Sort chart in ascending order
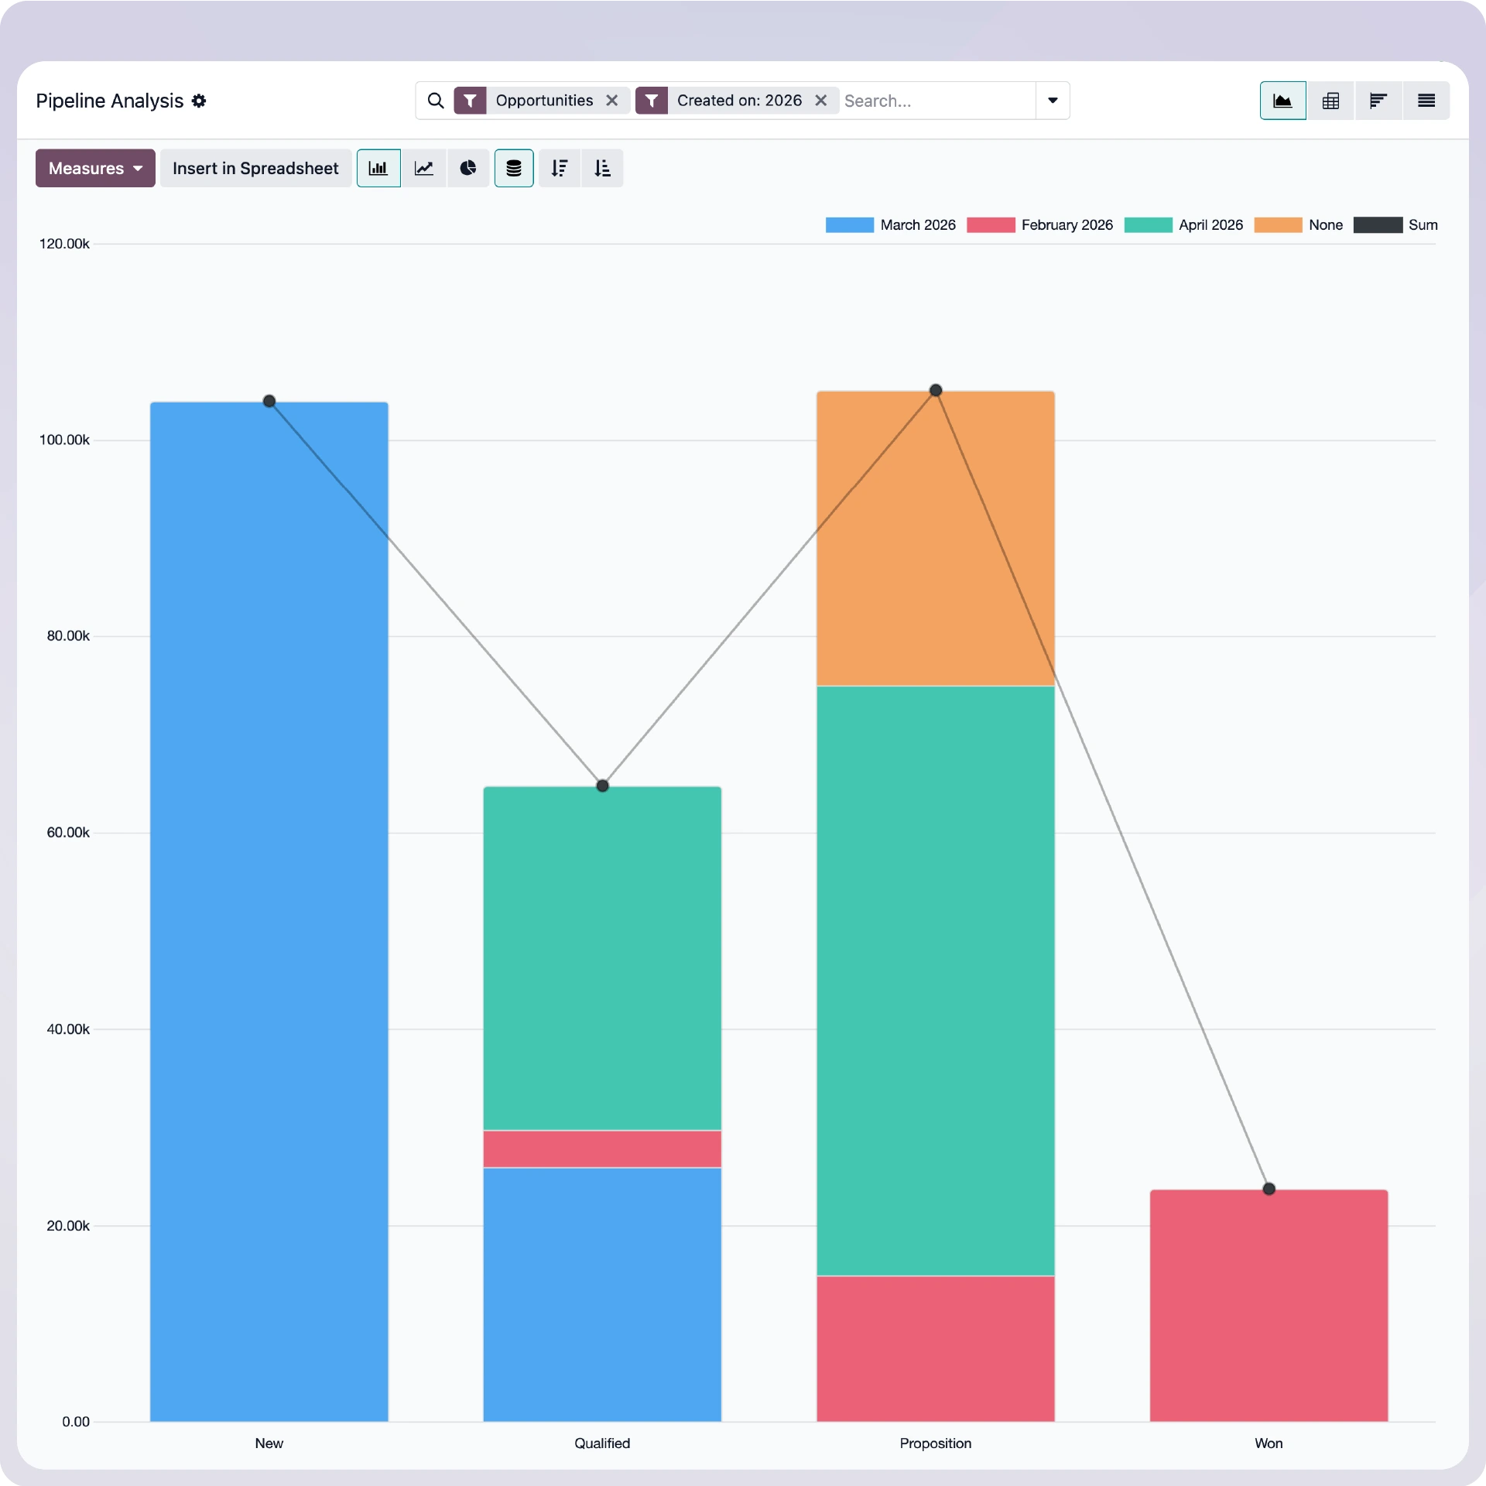The height and width of the screenshot is (1486, 1486). point(602,168)
